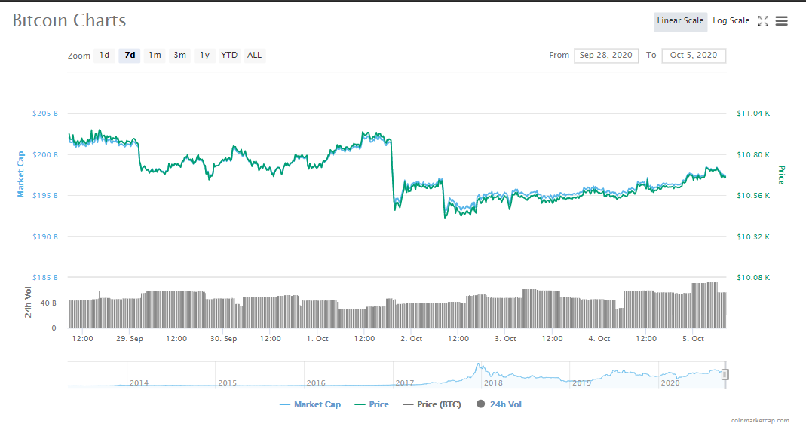Toggle the 24h Vol legend circle

tap(480, 404)
